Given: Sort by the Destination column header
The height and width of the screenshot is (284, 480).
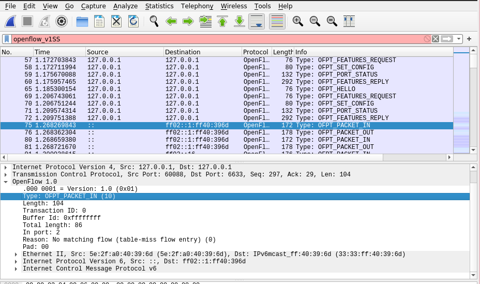Looking at the screenshot, I should click(203, 52).
